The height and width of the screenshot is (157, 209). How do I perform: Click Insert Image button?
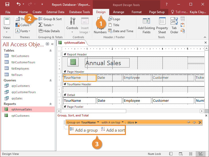85,25
